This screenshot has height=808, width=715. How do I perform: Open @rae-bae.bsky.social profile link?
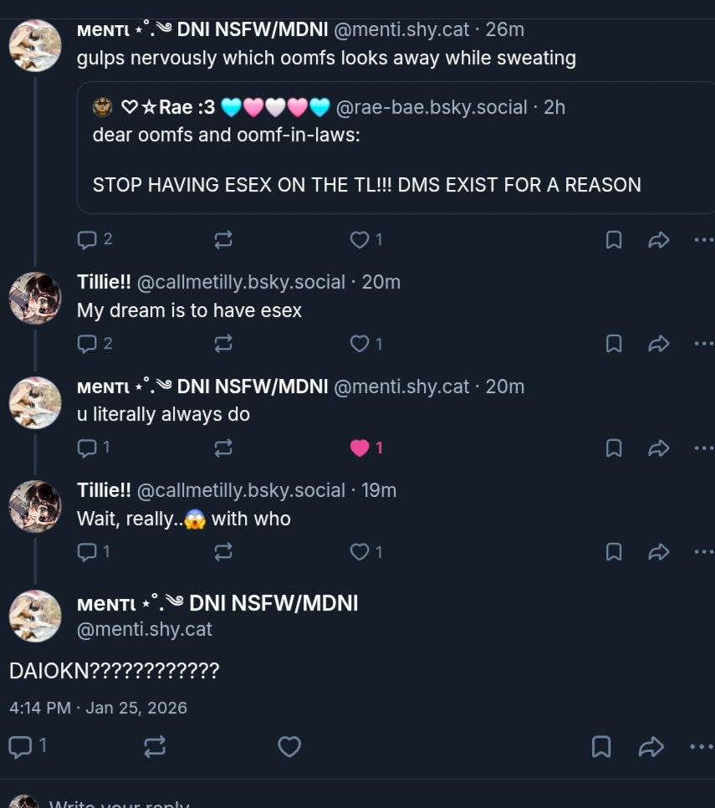coord(432,107)
